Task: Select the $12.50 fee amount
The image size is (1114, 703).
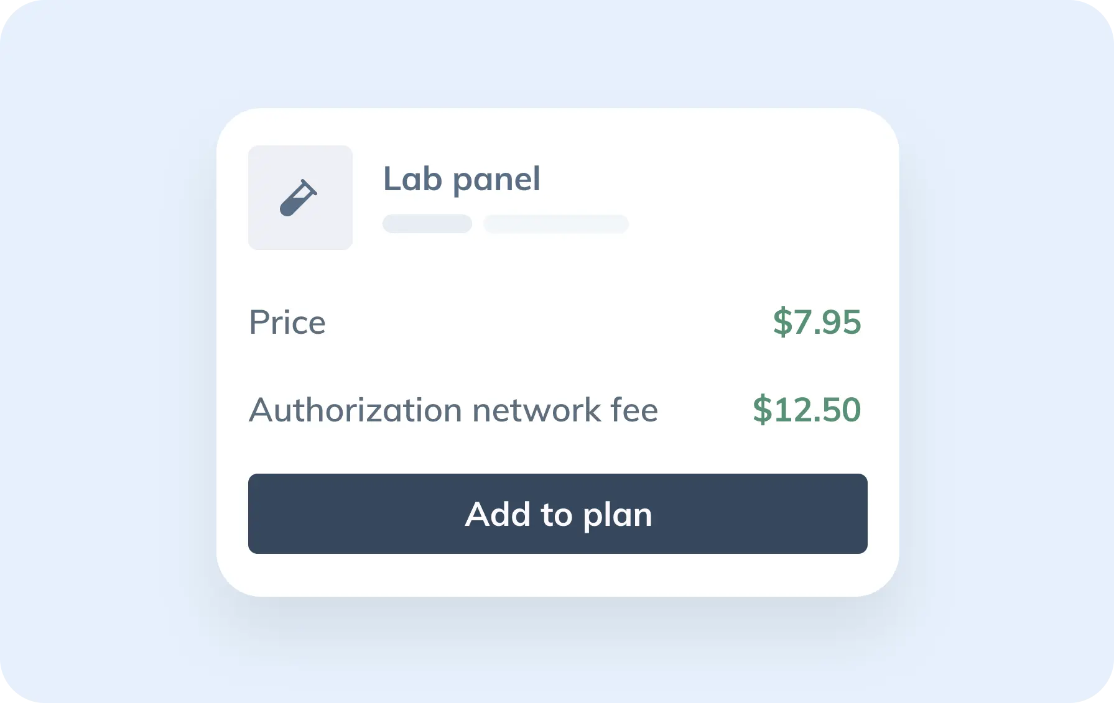Action: (x=807, y=410)
